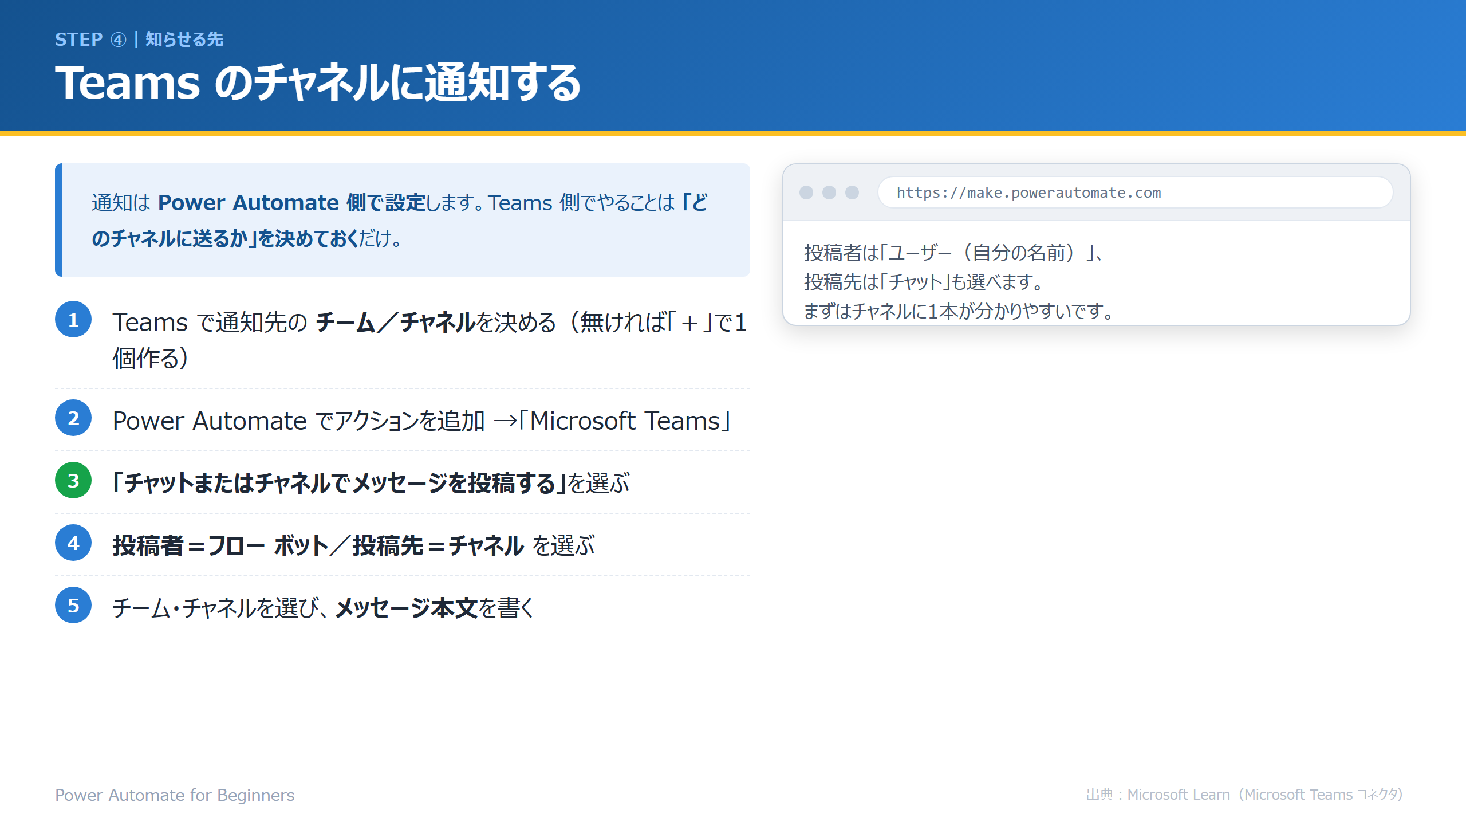1466x825 pixels.
Task: Click the third gray dot beside the address bar
Action: click(x=852, y=192)
